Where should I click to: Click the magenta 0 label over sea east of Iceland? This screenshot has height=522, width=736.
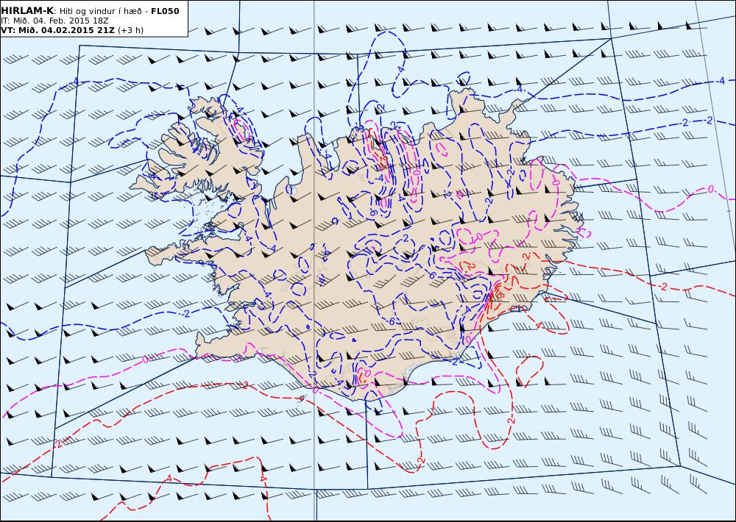(x=711, y=189)
